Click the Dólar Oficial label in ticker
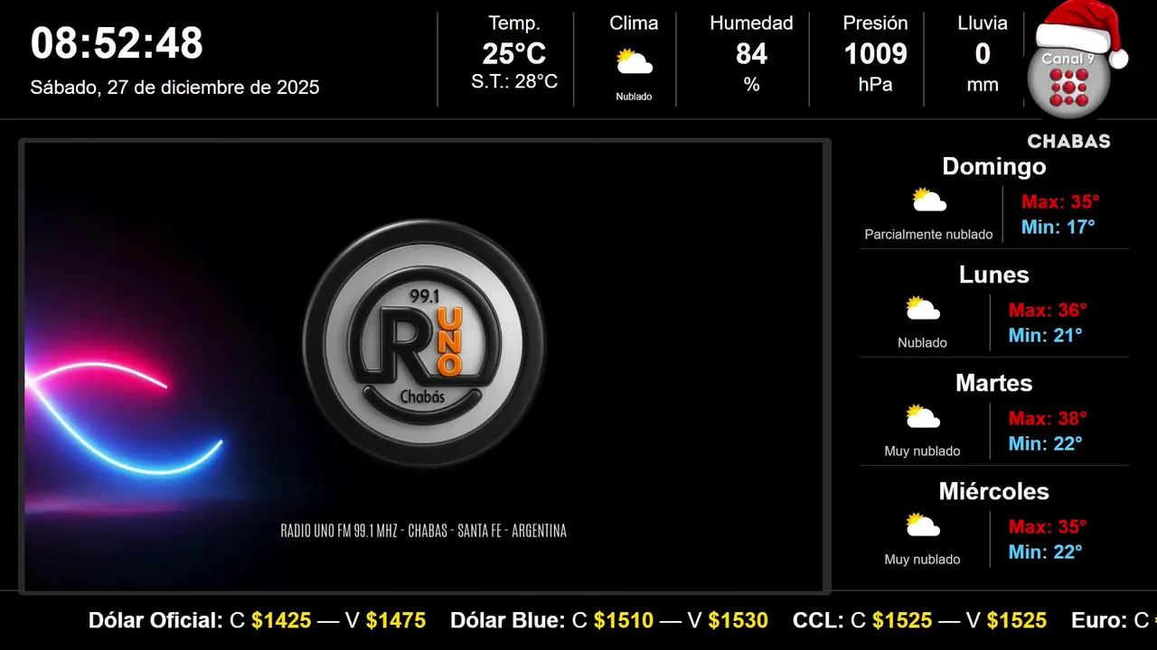Image resolution: width=1157 pixels, height=650 pixels. (x=155, y=620)
